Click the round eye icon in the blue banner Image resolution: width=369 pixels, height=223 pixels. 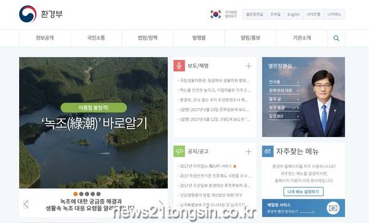tap(333, 208)
